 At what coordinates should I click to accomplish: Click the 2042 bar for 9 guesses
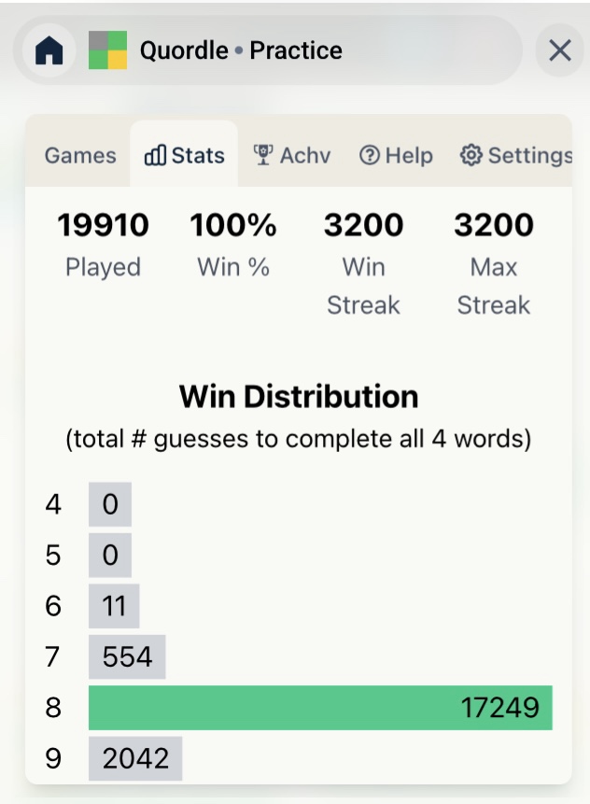(134, 758)
